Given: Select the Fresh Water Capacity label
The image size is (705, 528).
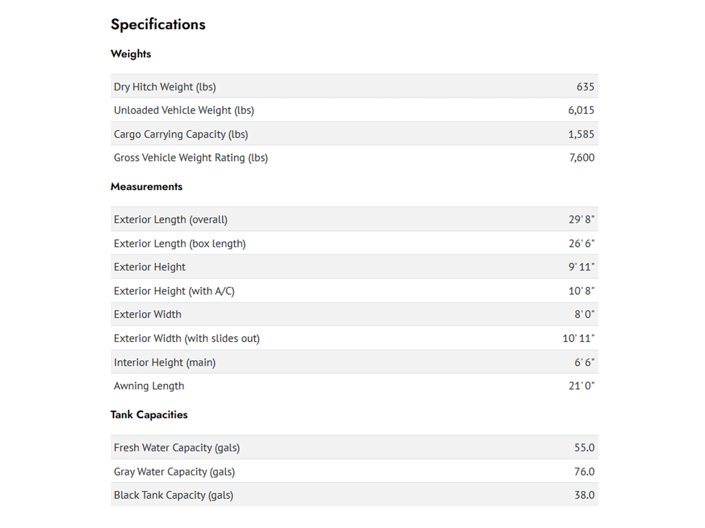Looking at the screenshot, I should 177,448.
